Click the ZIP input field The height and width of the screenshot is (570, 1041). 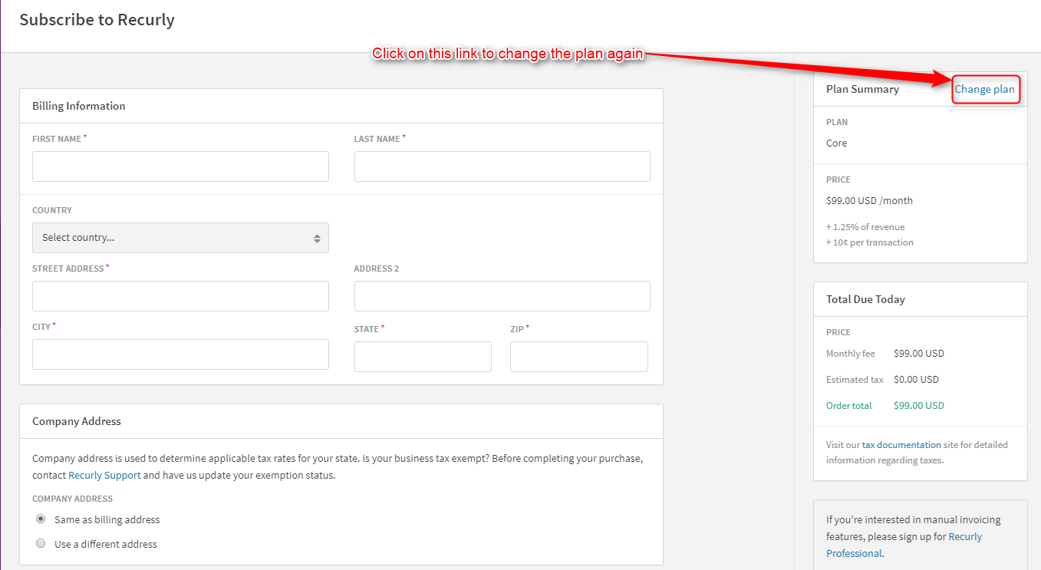tap(579, 357)
